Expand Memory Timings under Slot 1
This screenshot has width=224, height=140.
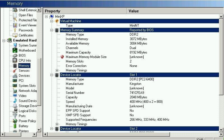[x=57, y=124]
